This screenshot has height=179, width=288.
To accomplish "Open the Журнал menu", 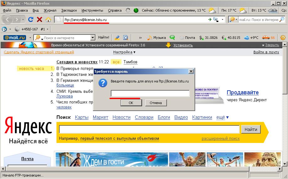I will click(x=50, y=10).
